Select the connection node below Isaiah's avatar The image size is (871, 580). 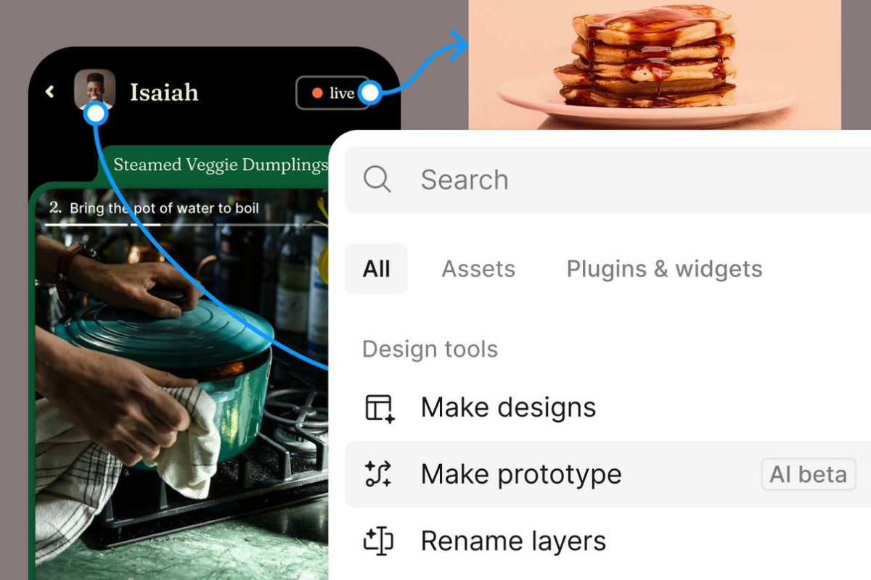(96, 114)
